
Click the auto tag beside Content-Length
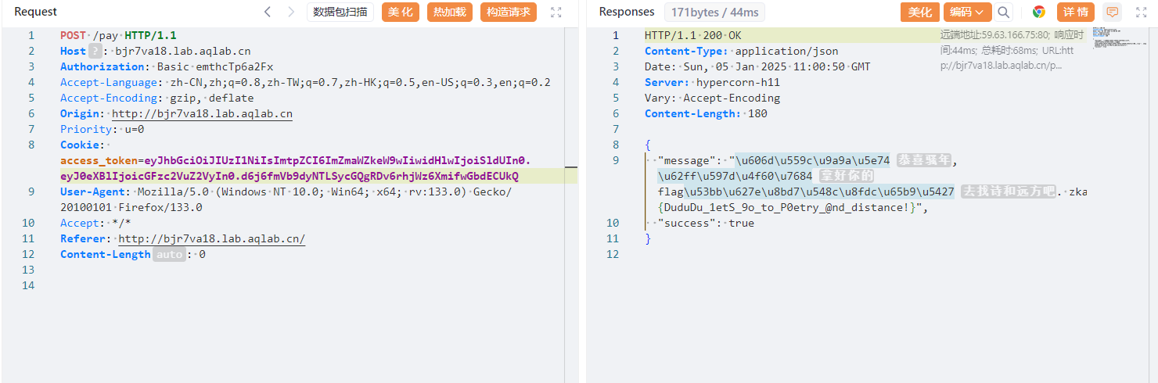[x=168, y=255]
